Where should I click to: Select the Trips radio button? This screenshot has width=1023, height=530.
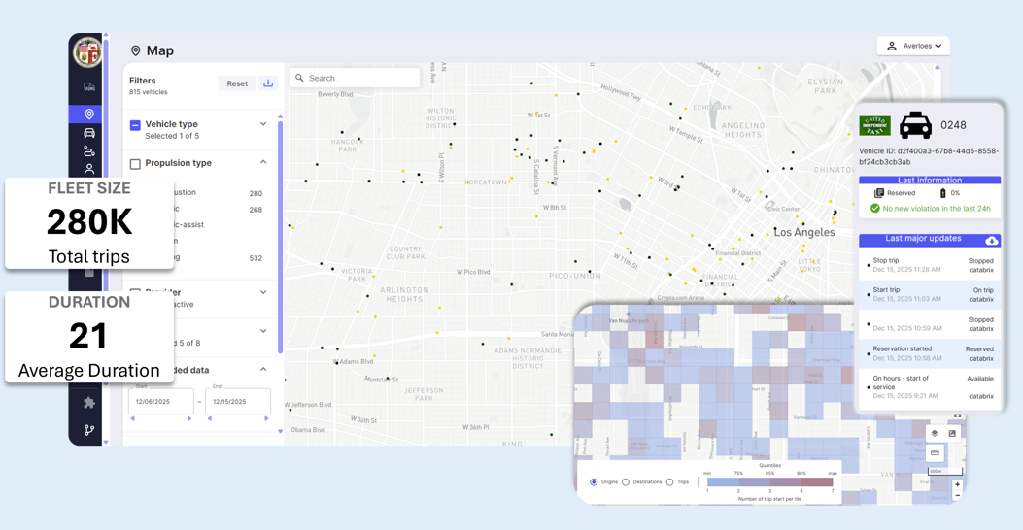pos(669,482)
